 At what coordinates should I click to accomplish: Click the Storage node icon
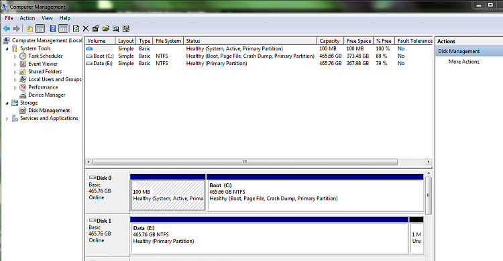point(15,103)
